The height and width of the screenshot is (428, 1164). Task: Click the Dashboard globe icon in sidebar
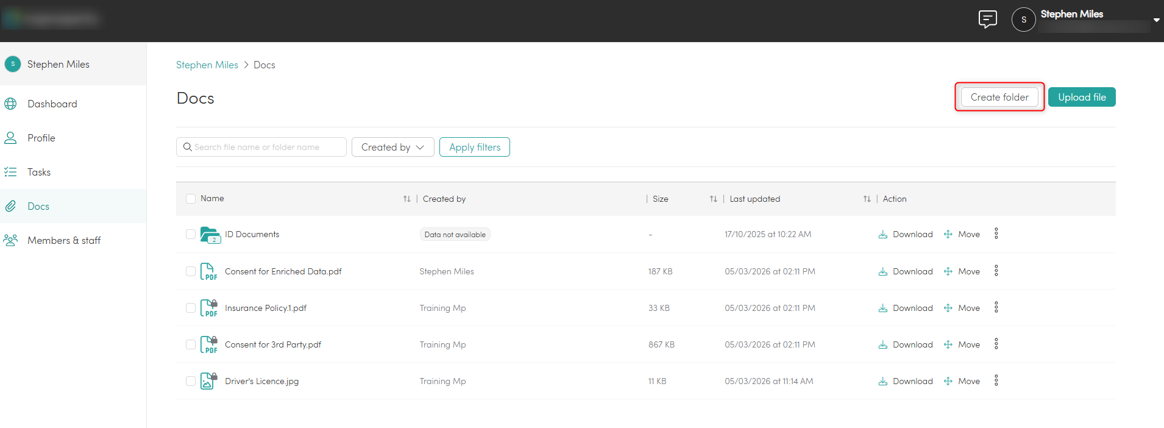pyautogui.click(x=10, y=104)
